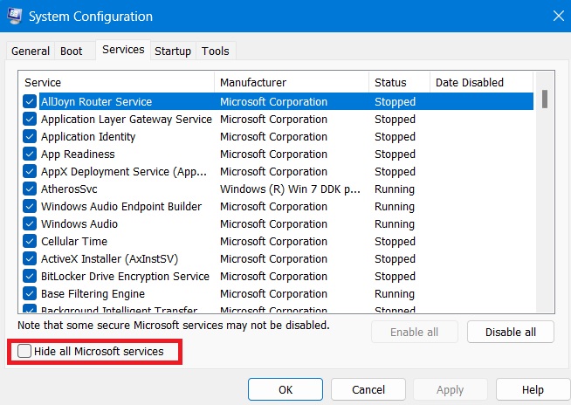
Task: Uncheck the AllJoyn Router Service checkbox
Action: (x=30, y=101)
